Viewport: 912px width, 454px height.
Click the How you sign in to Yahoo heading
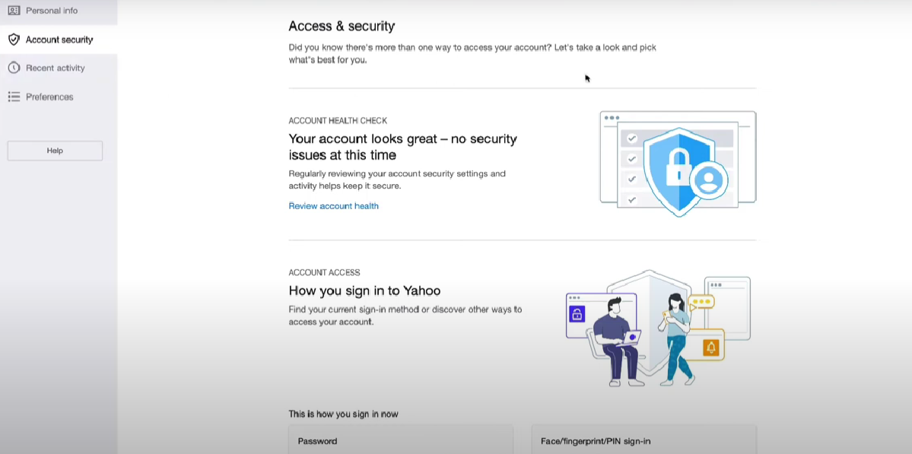point(364,290)
